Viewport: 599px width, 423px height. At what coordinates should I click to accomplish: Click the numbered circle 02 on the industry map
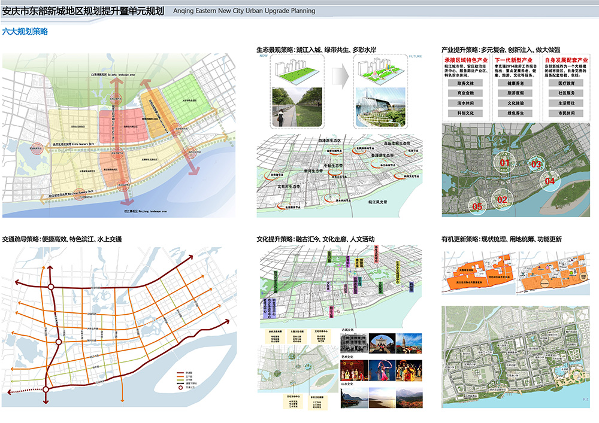pyautogui.click(x=502, y=199)
